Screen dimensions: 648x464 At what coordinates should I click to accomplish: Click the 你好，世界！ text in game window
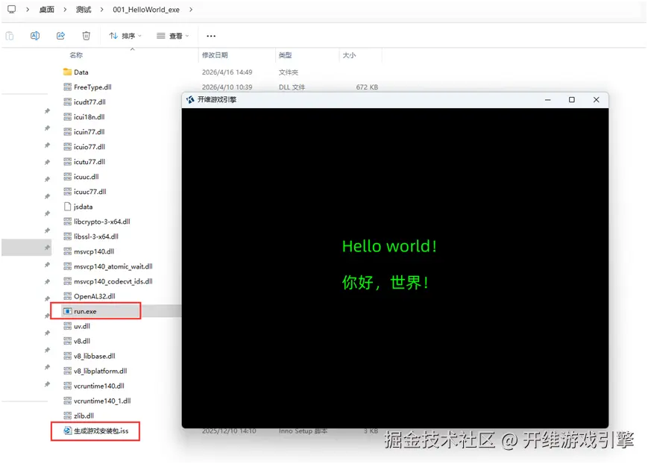[386, 283]
